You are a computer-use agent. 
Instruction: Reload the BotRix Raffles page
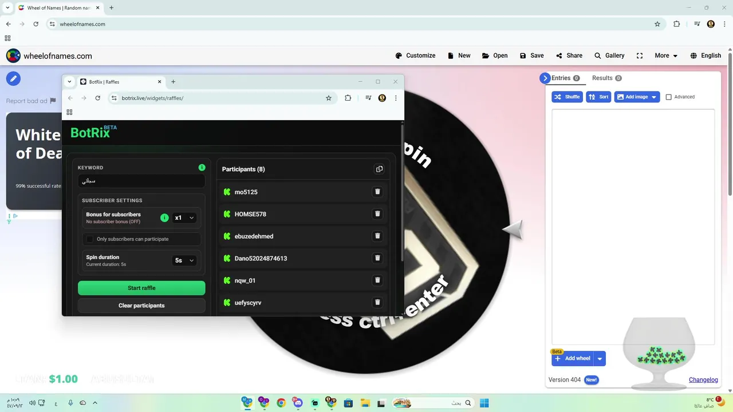pos(98,98)
